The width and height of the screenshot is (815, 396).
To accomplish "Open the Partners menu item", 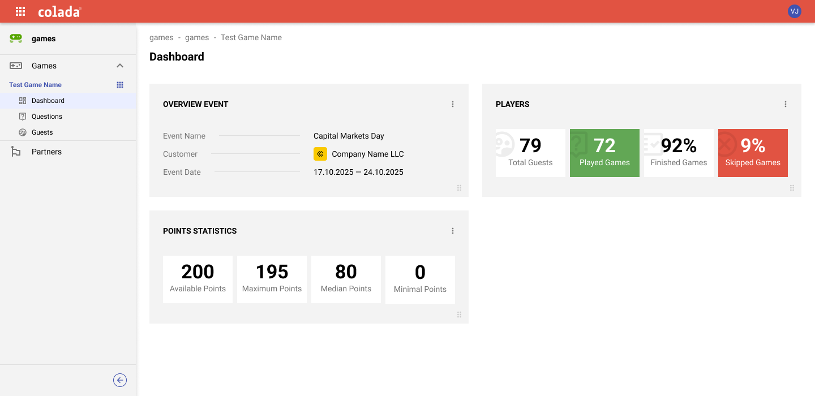I will 46,152.
